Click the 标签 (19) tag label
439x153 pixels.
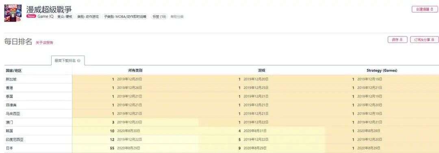(159, 17)
